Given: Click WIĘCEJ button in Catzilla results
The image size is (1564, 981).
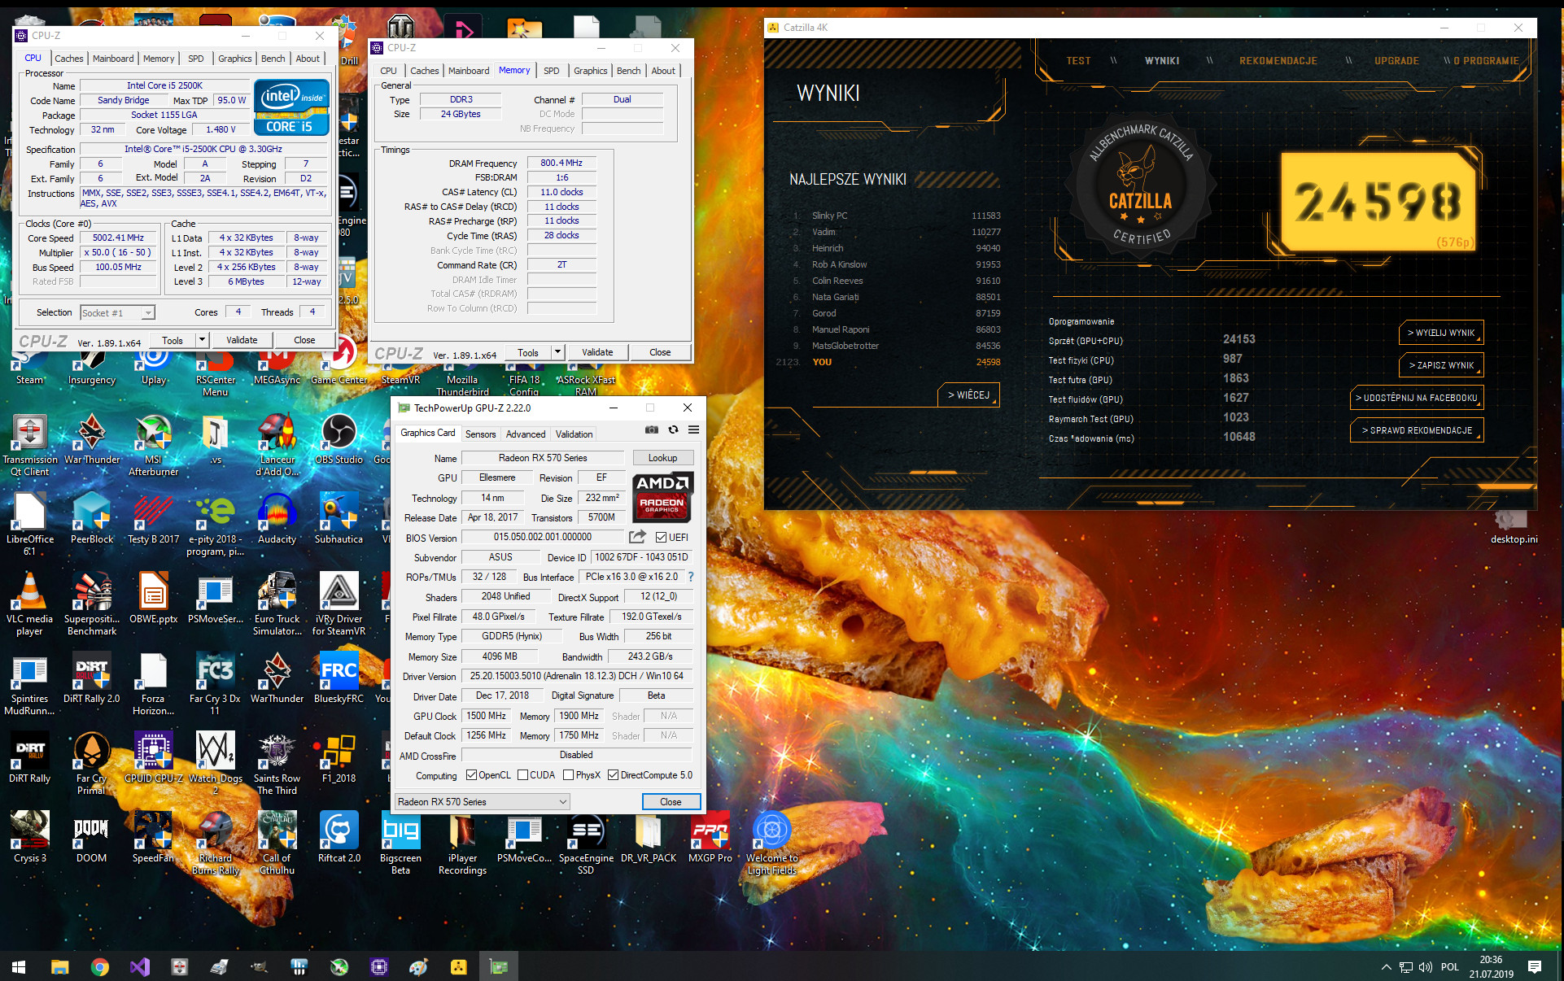Looking at the screenshot, I should 968,395.
